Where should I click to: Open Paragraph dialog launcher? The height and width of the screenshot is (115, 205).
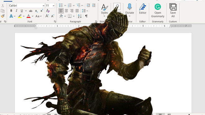(96, 21)
